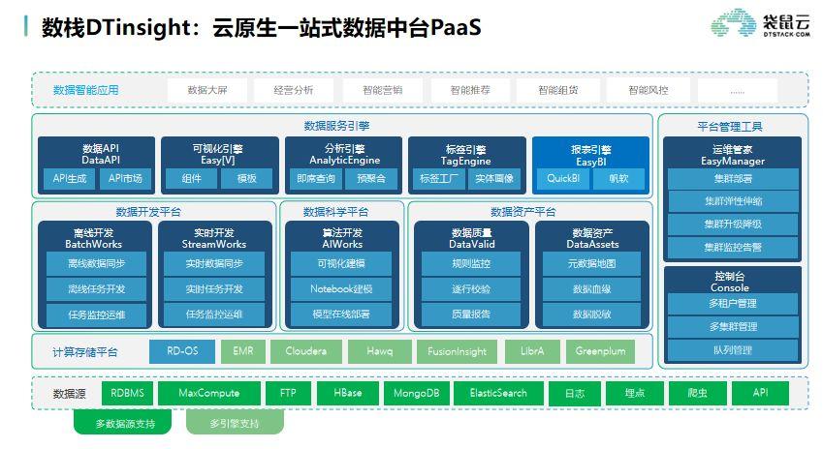This screenshot has width=823, height=449.
Task: Click 实体画像 under TagEngine
Action: pyautogui.click(x=494, y=179)
